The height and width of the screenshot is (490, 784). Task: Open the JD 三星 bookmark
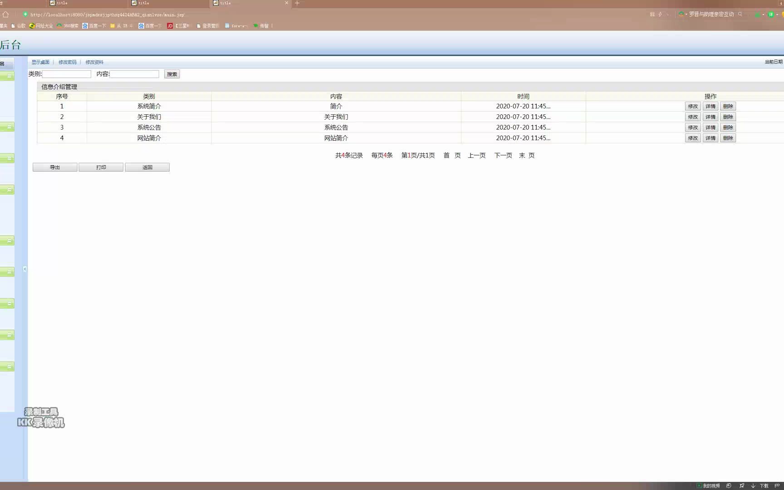(178, 26)
